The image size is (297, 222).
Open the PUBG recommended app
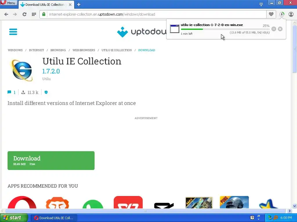click(x=234, y=202)
